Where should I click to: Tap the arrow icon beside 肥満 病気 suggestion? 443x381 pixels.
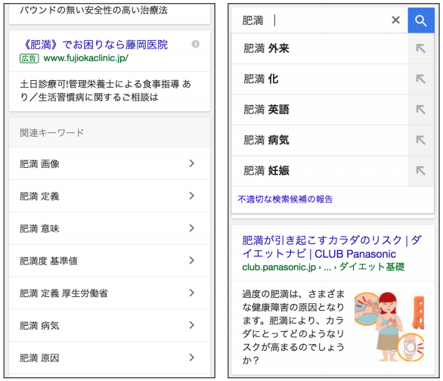pyautogui.click(x=420, y=140)
